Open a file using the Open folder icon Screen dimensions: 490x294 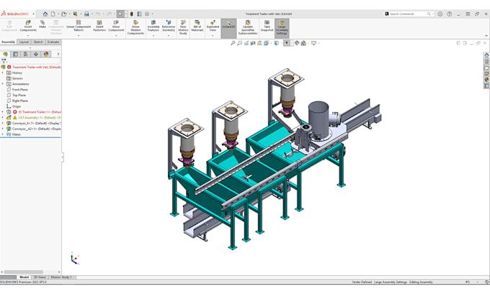[x=63, y=14]
